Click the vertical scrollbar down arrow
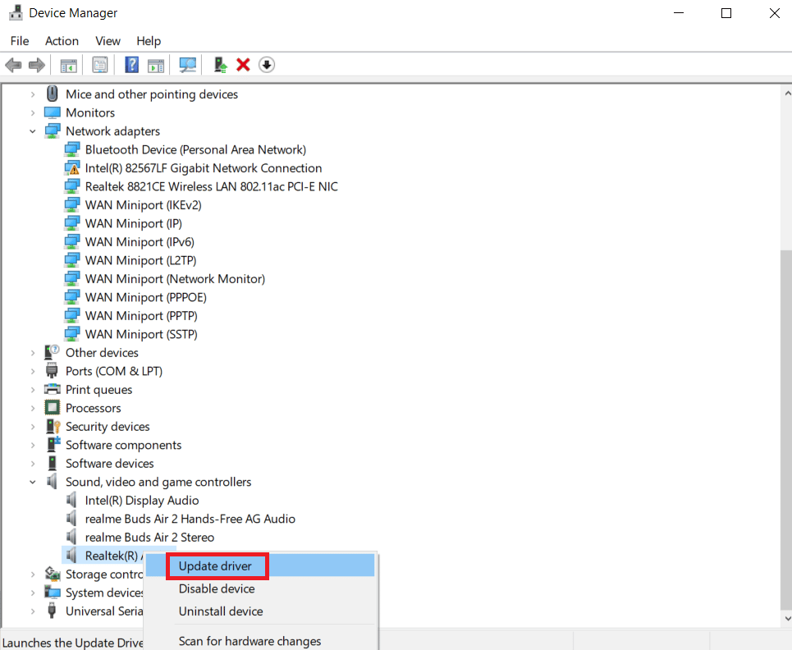 (x=786, y=618)
